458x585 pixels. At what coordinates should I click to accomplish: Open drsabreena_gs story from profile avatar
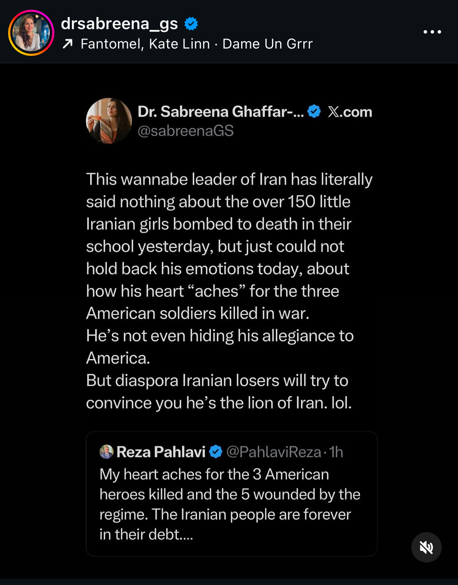point(31,33)
